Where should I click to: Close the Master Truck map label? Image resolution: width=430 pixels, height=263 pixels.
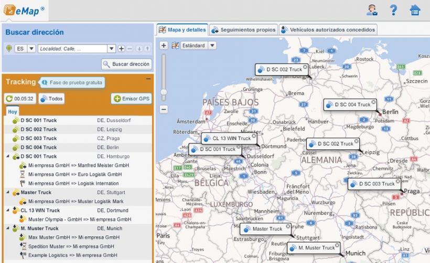[288, 226]
